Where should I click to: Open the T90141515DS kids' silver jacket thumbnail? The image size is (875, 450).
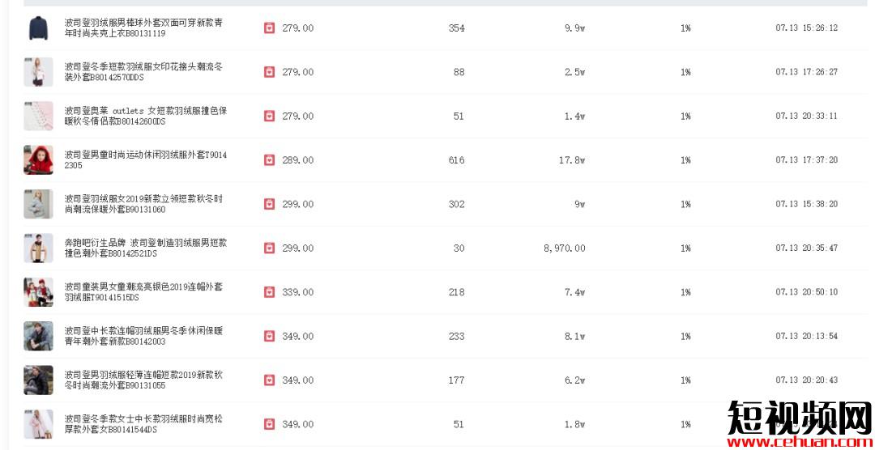38,292
